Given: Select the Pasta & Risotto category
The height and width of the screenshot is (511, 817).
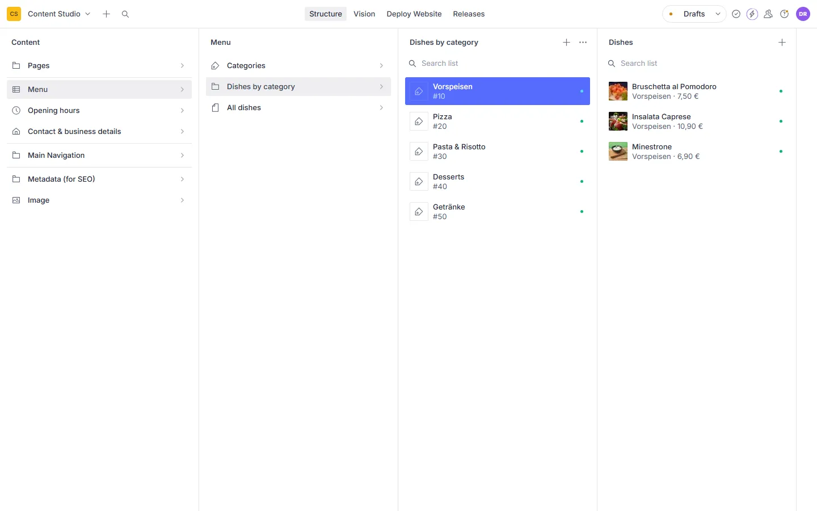Looking at the screenshot, I should point(498,152).
